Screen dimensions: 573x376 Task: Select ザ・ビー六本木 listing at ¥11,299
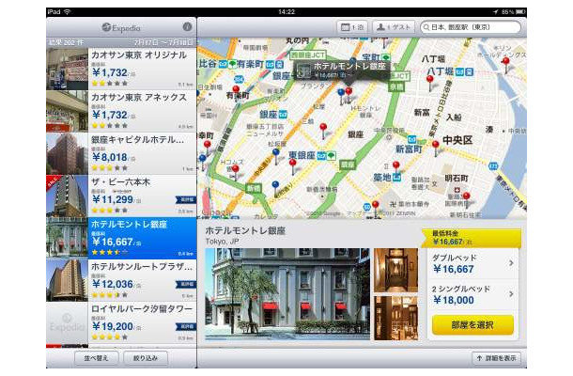pos(121,196)
